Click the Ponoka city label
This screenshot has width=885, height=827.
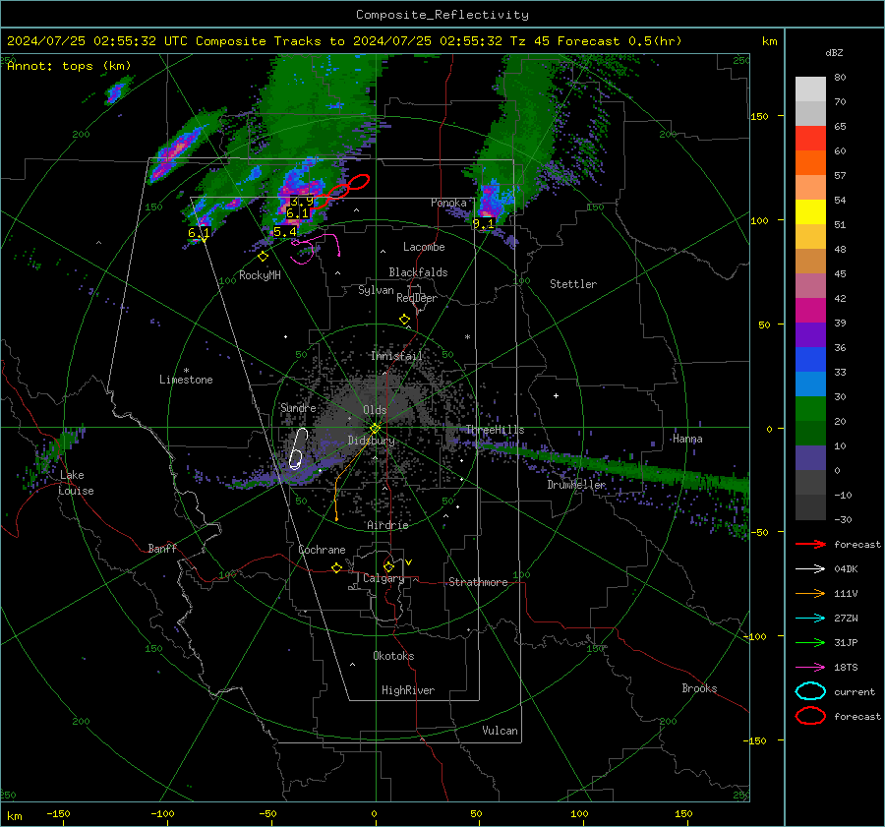tap(448, 203)
